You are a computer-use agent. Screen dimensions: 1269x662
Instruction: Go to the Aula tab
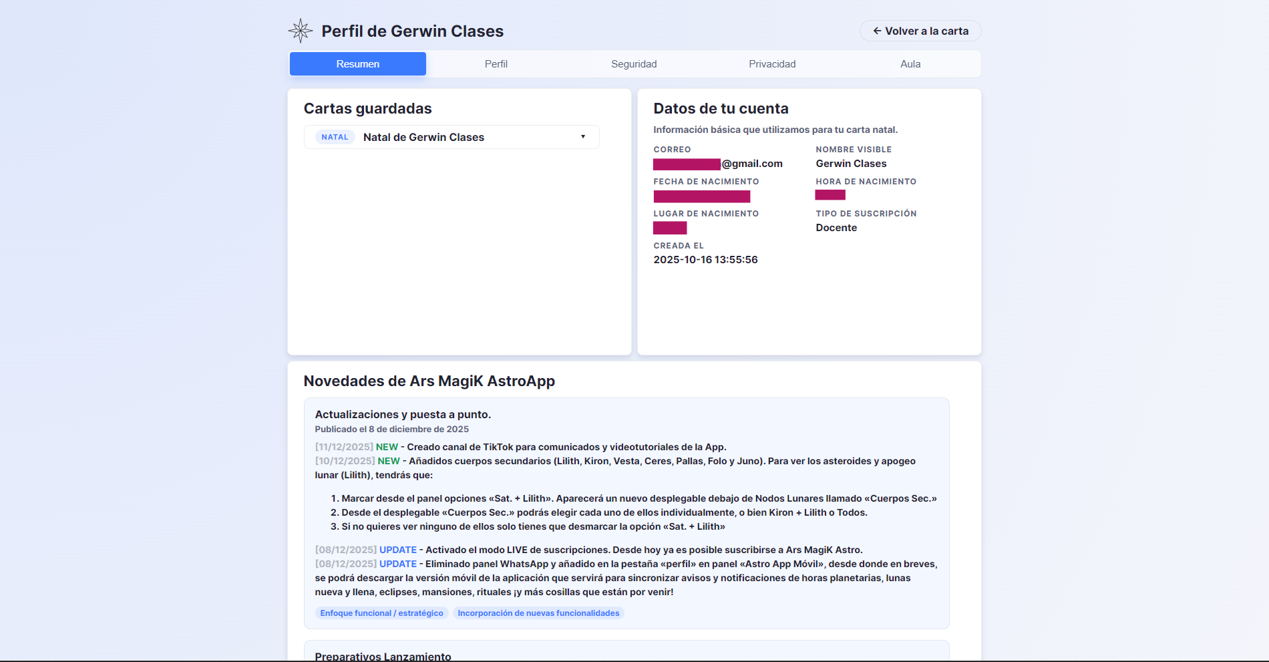pyautogui.click(x=910, y=64)
